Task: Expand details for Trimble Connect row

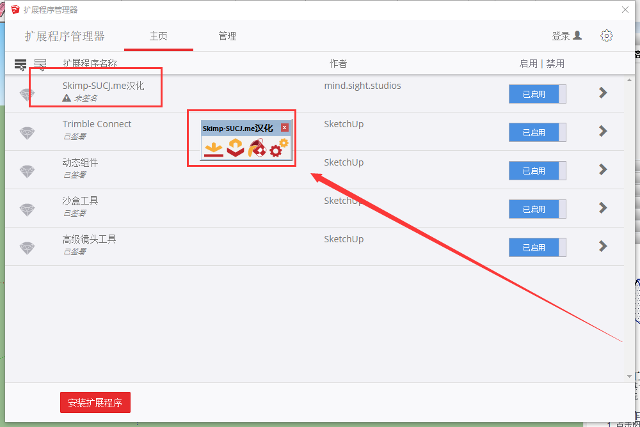Action: coord(603,131)
